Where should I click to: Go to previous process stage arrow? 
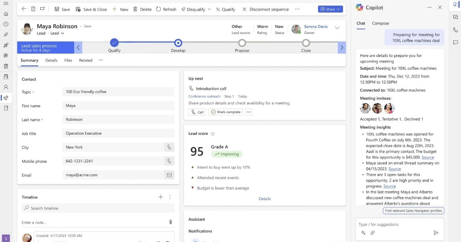[78, 48]
